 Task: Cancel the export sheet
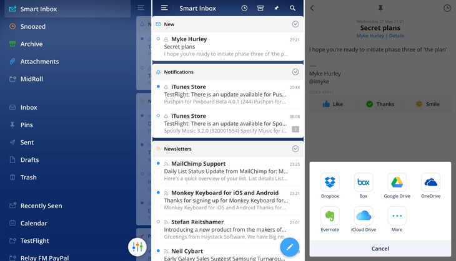click(380, 249)
